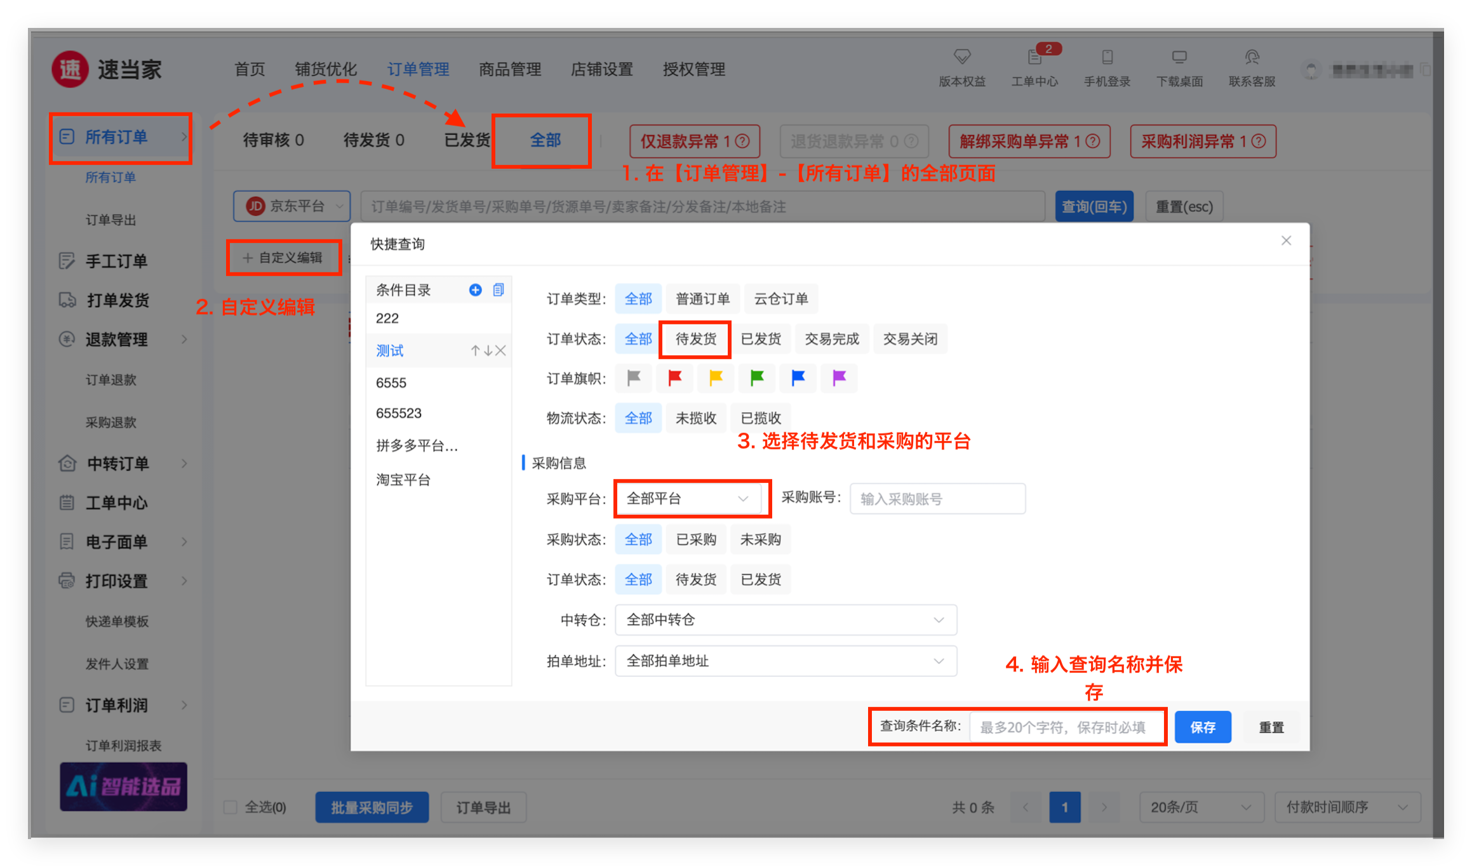Viewport: 1472px width, 867px height.
Task: Switch to the 全部 orders tab
Action: 545,140
